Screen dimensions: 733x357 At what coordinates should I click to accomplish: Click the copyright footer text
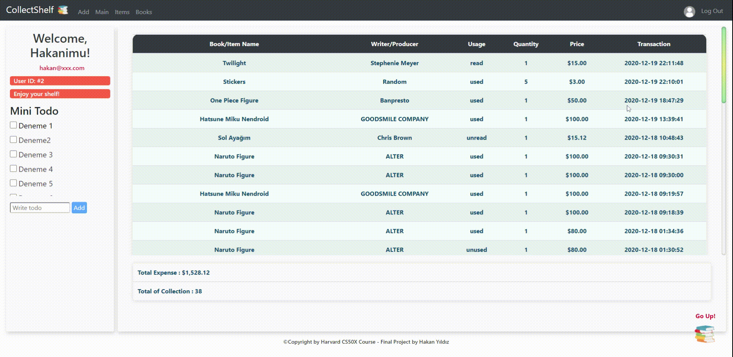366,342
